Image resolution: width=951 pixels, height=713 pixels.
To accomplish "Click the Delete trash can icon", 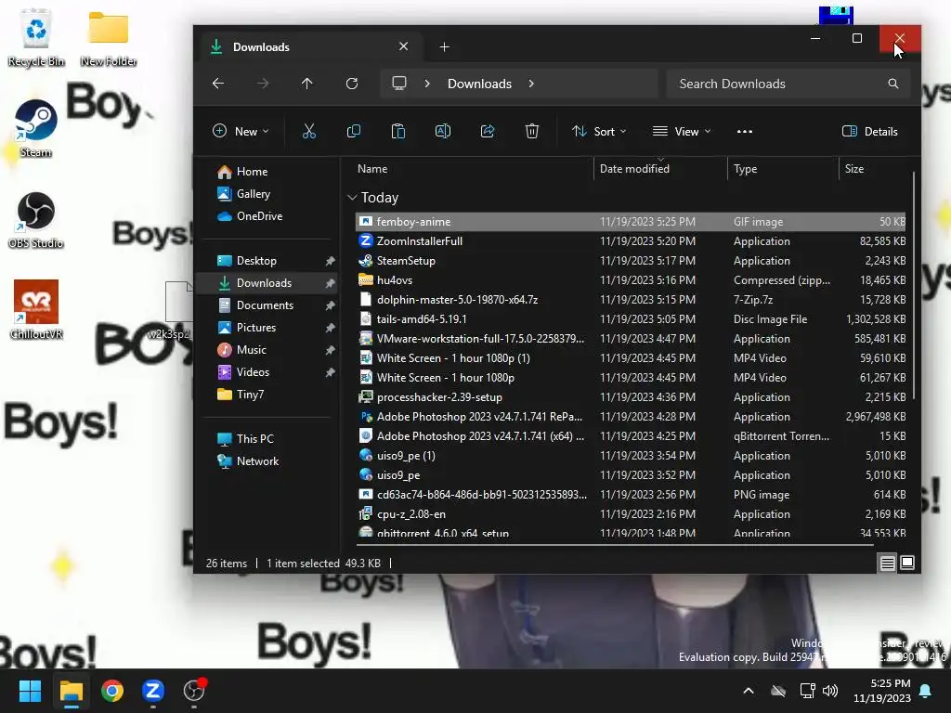I will coord(532,131).
